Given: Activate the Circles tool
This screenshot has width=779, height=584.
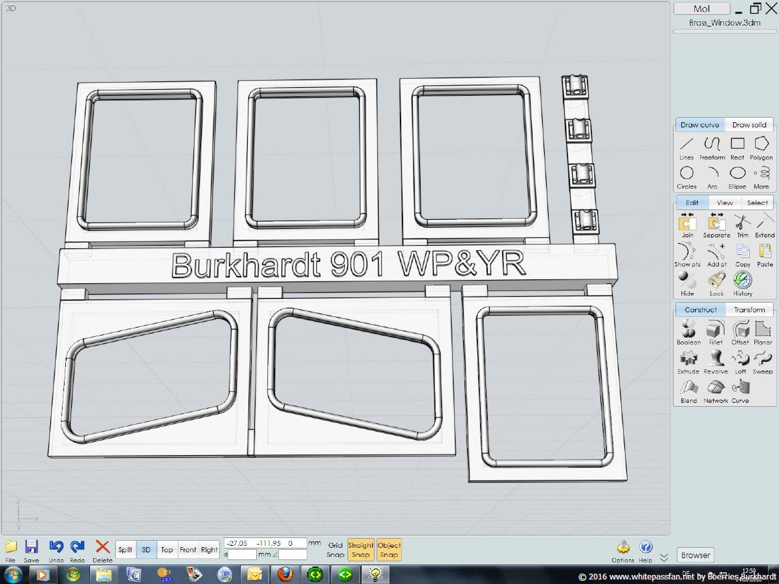Looking at the screenshot, I should pos(687,177).
